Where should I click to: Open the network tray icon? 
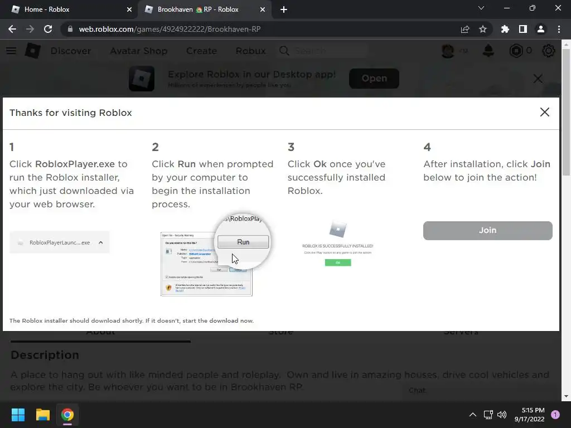click(x=488, y=415)
